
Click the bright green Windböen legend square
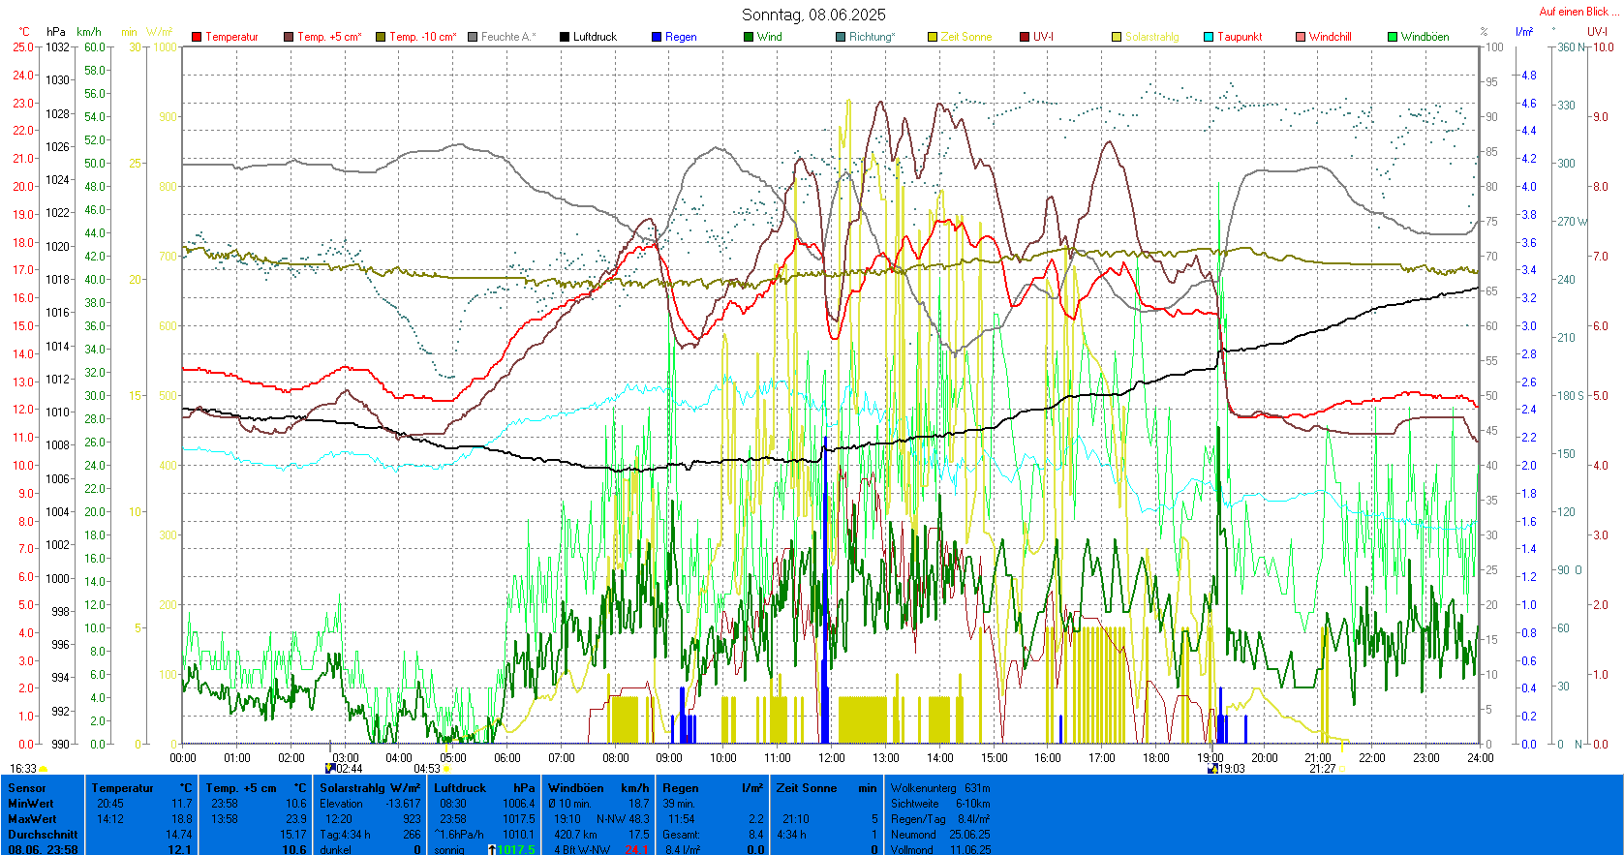click(1393, 37)
